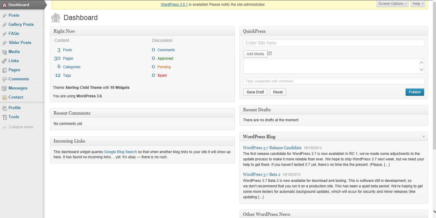The image size is (436, 218).
Task: Click the Reset button in QuickPress
Action: point(278,92)
